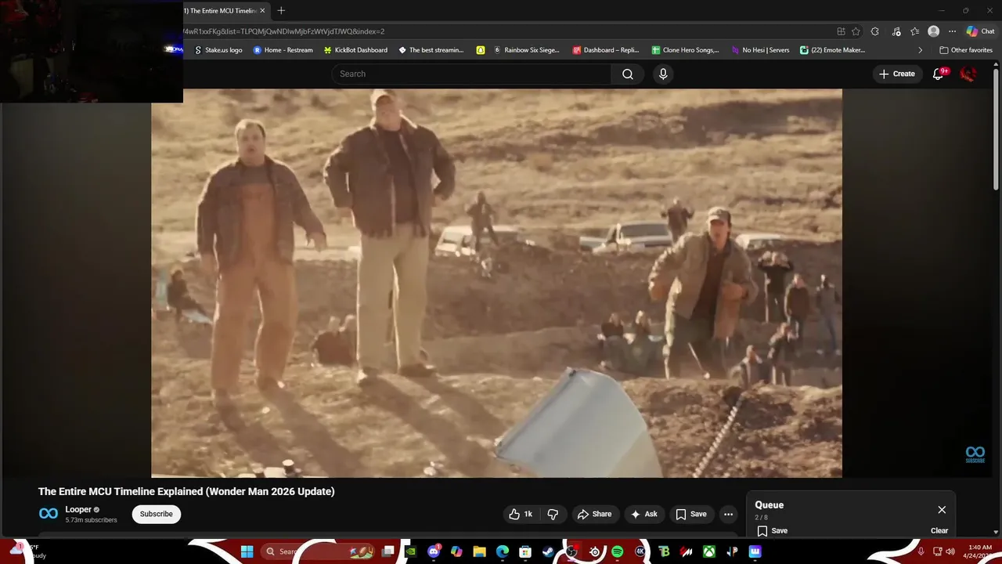The width and height of the screenshot is (1002, 564).
Task: Open Discord from the taskbar
Action: [434, 551]
